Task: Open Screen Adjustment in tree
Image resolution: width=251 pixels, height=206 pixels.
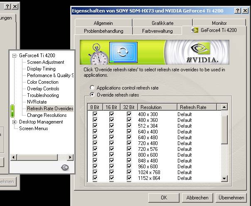Action: click(46, 62)
